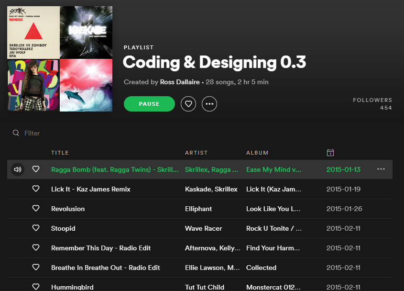Viewport: 404px width, 291px height.
Task: Sort by the calendar date-added icon
Action: tap(330, 153)
